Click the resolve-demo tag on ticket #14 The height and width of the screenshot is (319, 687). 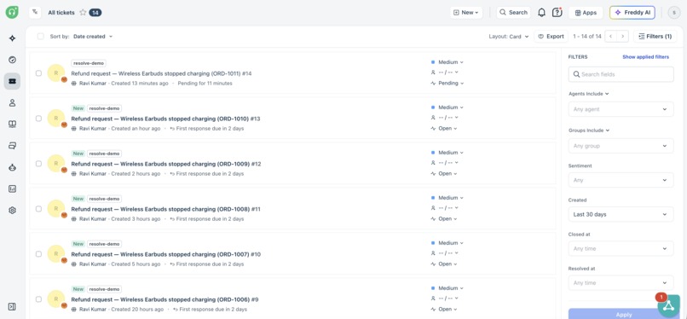pyautogui.click(x=89, y=63)
